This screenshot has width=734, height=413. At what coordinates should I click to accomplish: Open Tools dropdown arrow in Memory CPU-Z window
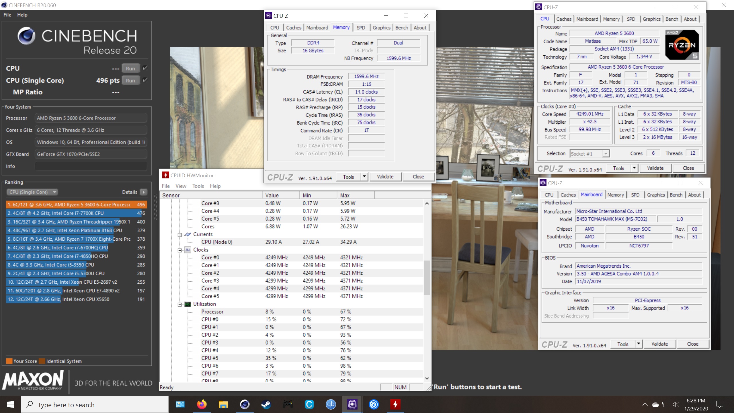[364, 177]
